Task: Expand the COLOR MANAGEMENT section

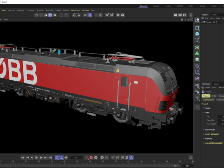Action: (204, 143)
